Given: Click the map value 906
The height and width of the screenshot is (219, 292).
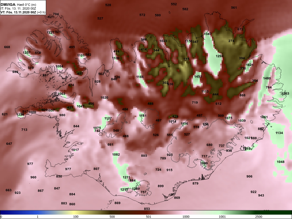Looking at the screenshot, I should [x=249, y=177].
